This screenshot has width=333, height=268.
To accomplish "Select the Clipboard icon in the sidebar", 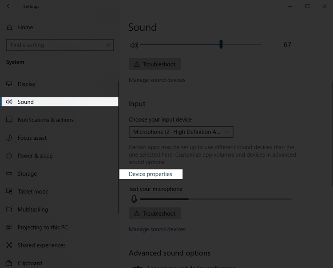I will (9, 263).
